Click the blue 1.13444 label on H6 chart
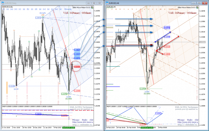 167,37
